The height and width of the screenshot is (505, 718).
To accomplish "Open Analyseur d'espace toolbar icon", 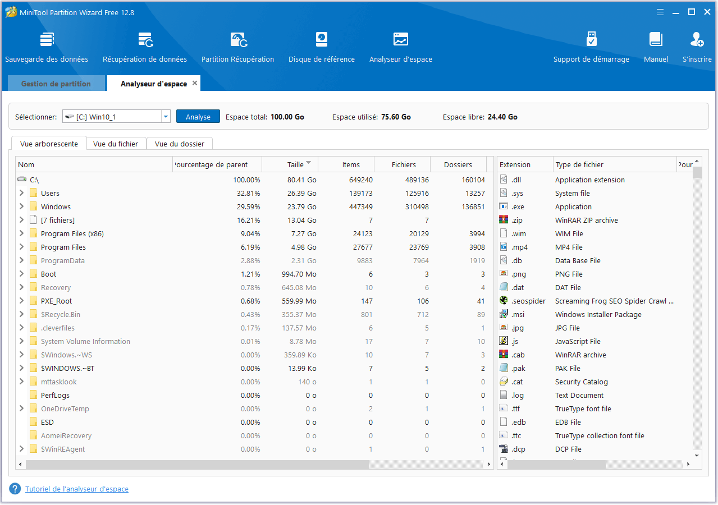I will 401,40.
